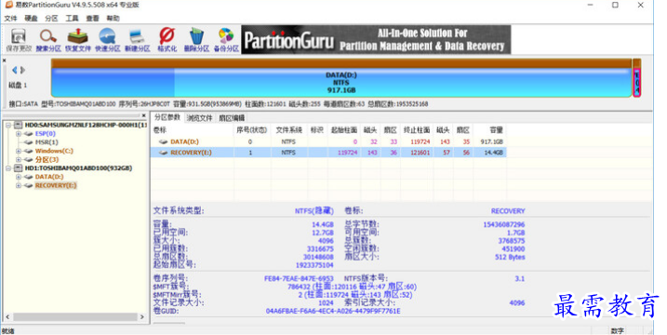667x335 pixels.
Task: Click the 14.4GB cell in RECOVERY row
Action: pos(494,153)
